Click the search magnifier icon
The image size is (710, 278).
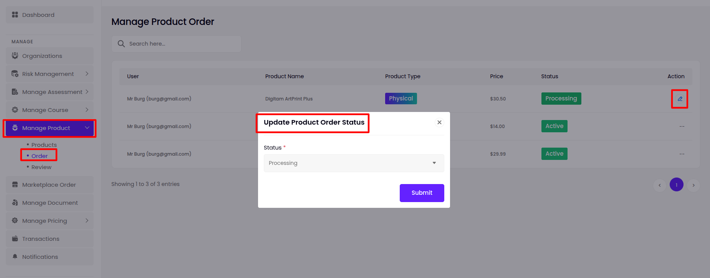[121, 44]
